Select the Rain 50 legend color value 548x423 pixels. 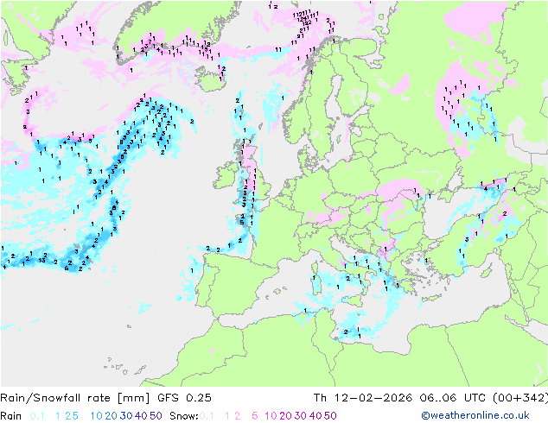[156, 416]
